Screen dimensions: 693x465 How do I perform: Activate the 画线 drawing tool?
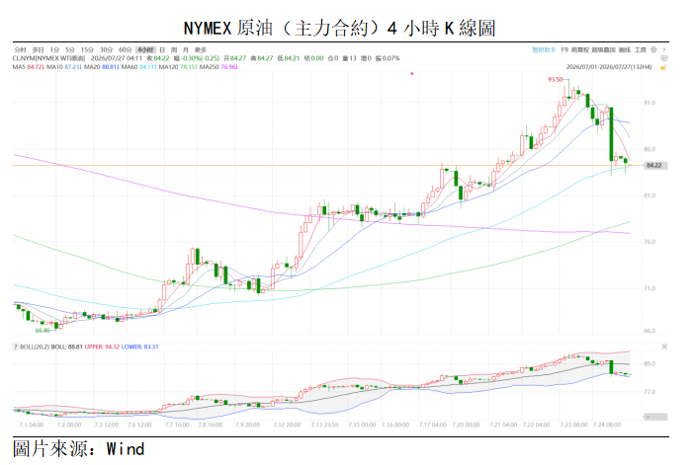(x=625, y=49)
